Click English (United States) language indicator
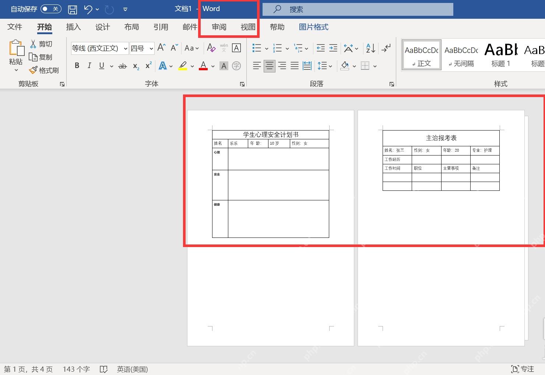The height and width of the screenshot is (375, 545). tap(132, 369)
